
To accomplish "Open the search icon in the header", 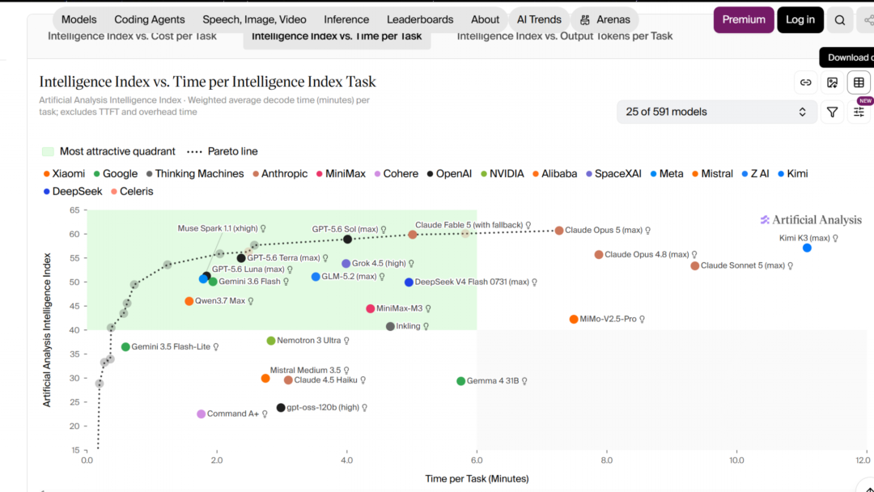I will point(839,20).
